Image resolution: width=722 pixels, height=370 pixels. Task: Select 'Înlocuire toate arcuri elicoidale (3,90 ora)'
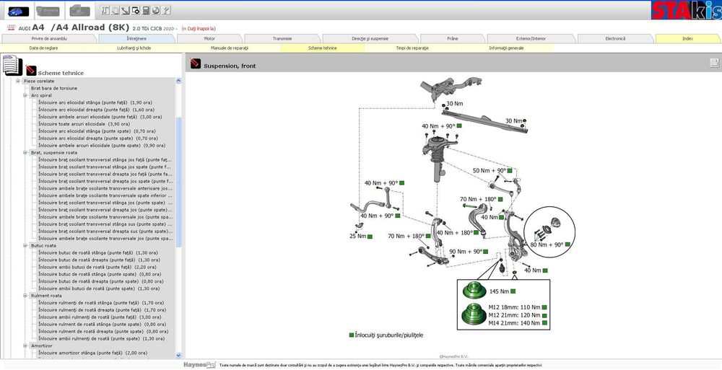(84, 124)
